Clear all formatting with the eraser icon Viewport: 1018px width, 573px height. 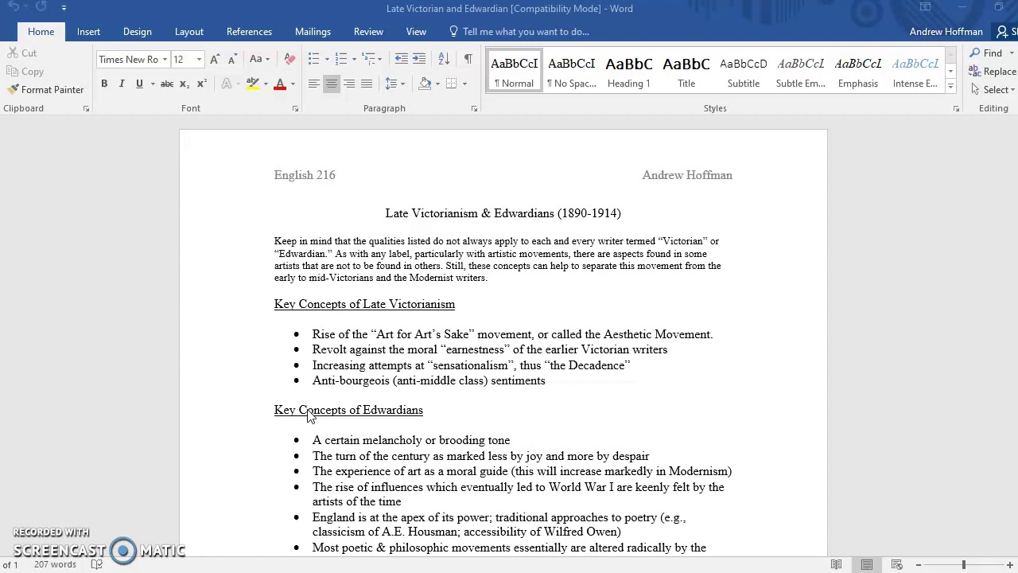click(x=289, y=60)
